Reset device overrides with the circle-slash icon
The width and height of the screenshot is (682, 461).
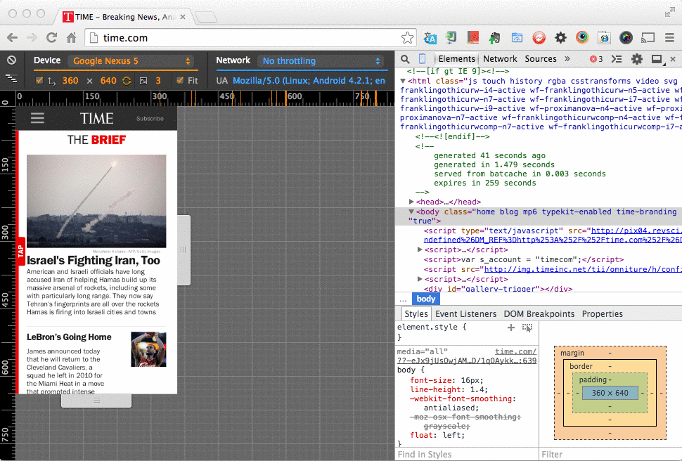11,60
